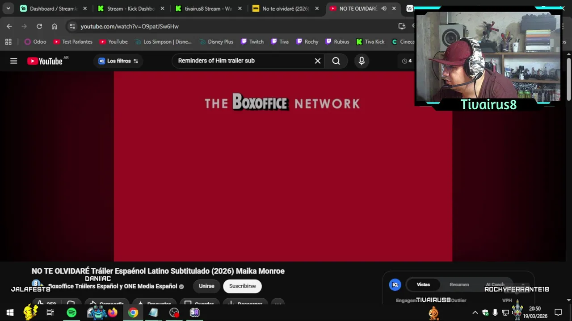The image size is (572, 321).
Task: Open microphone tray icon settings
Action: (x=495, y=313)
